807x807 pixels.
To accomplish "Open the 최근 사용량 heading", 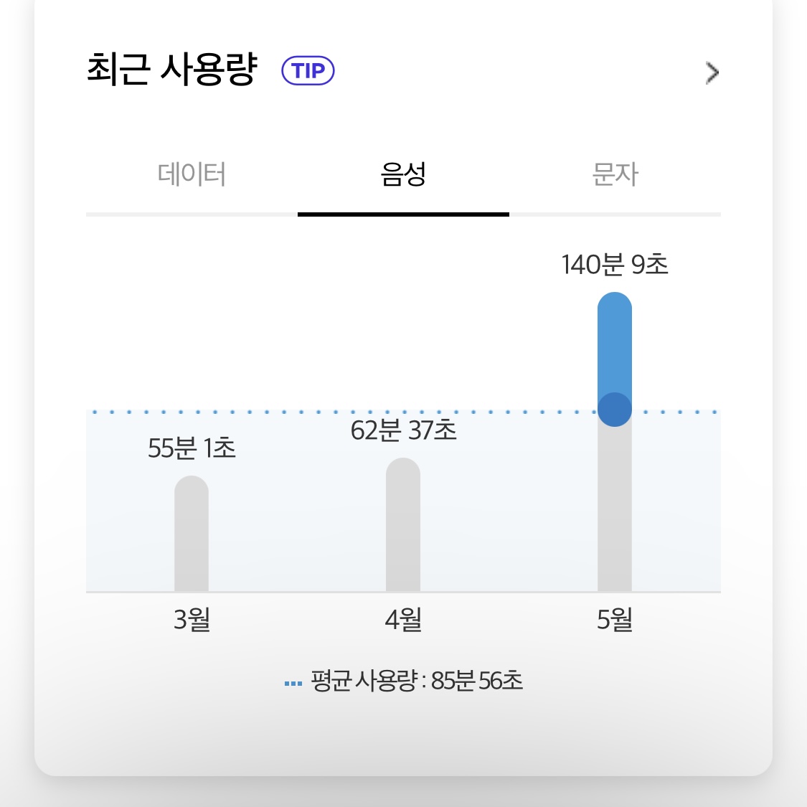I will pyautogui.click(x=172, y=69).
